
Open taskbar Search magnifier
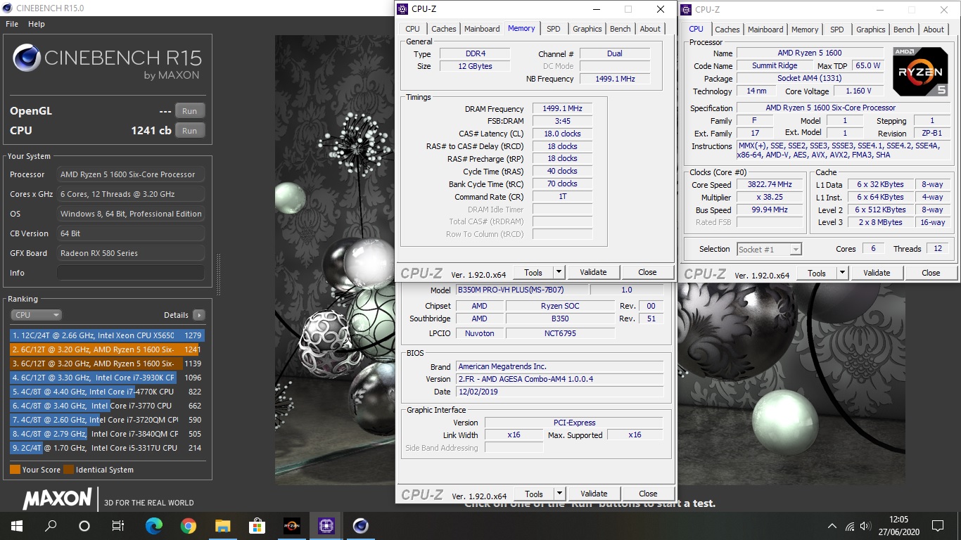point(51,526)
